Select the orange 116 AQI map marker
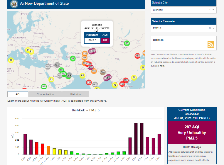The image size is (224, 165). pyautogui.click(x=85, y=54)
